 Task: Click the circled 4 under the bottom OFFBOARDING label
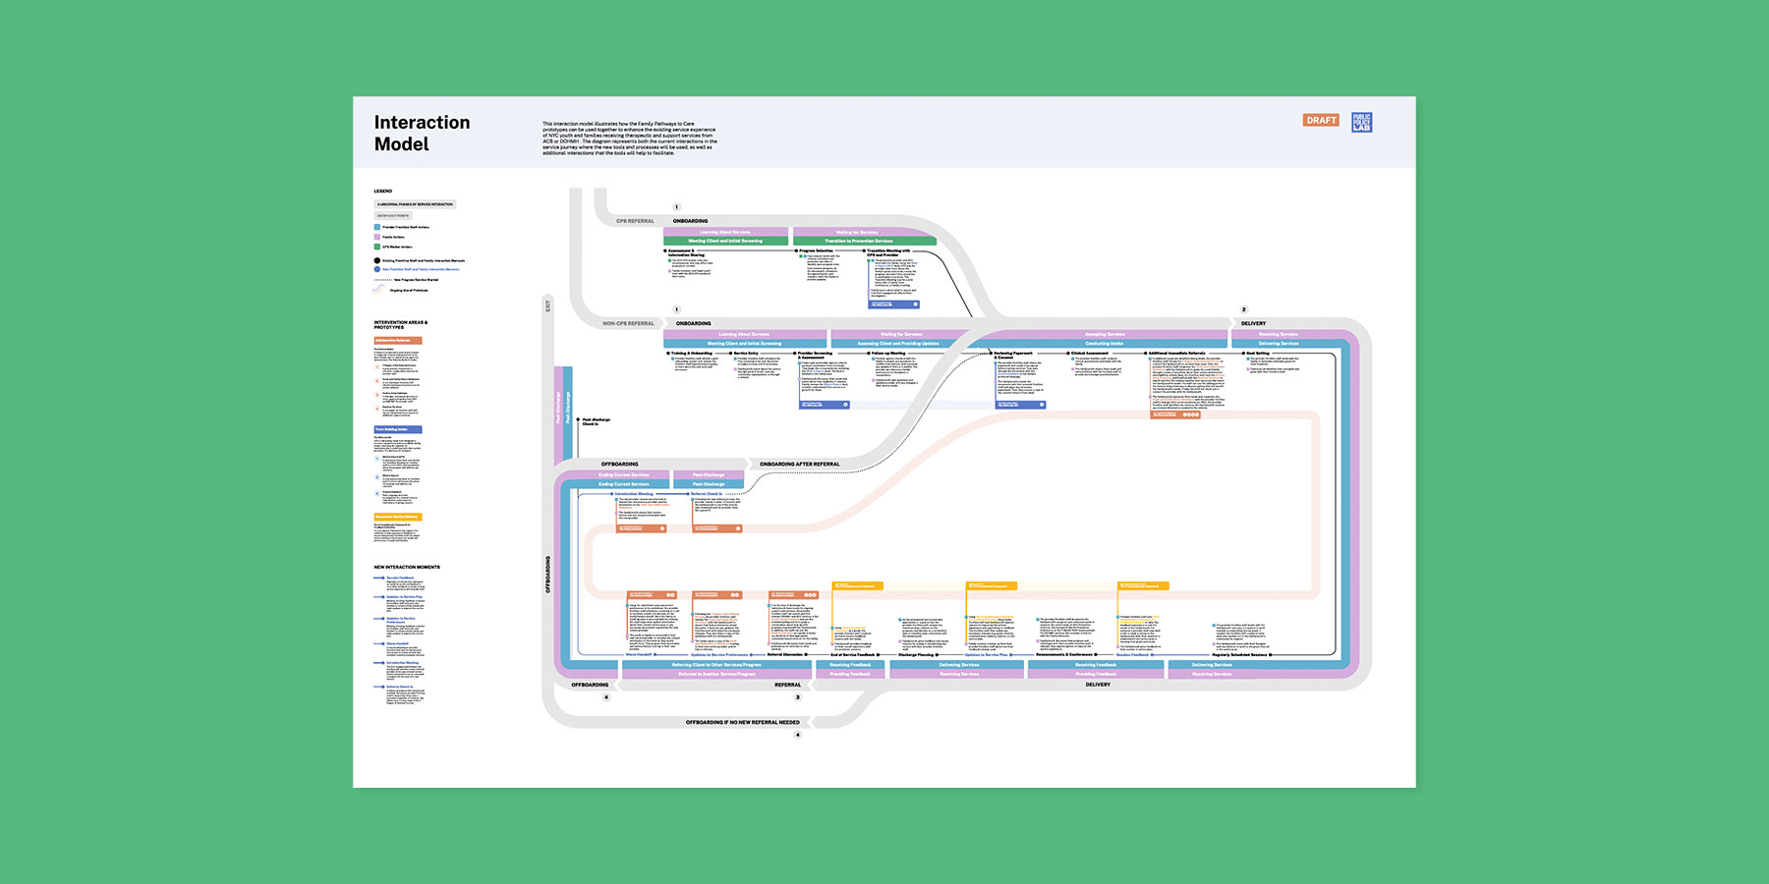pyautogui.click(x=606, y=697)
